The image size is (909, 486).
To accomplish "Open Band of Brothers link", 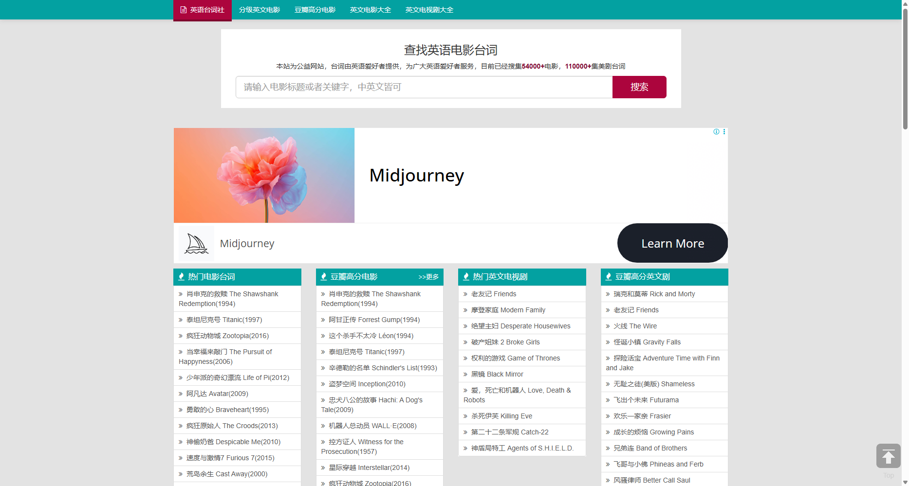I will tap(650, 448).
